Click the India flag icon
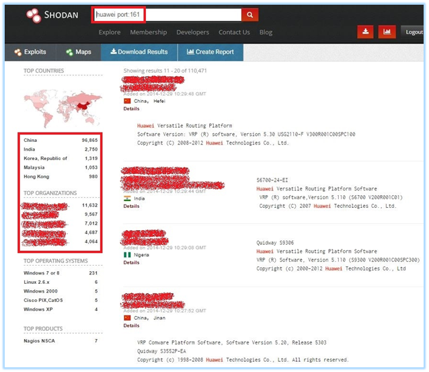The height and width of the screenshot is (372, 429). (127, 198)
